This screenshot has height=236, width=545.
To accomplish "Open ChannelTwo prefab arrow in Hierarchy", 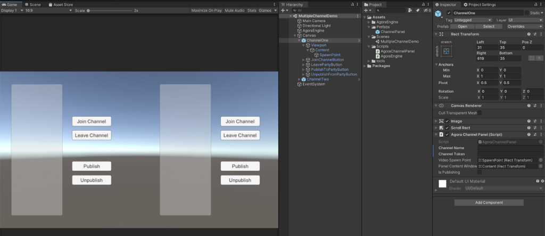I will click(359, 79).
